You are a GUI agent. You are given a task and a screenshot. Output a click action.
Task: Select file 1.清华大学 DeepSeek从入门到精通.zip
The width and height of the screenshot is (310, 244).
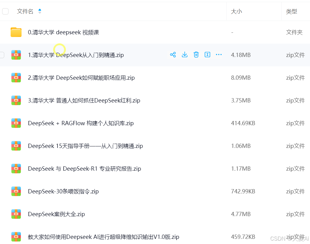76,55
